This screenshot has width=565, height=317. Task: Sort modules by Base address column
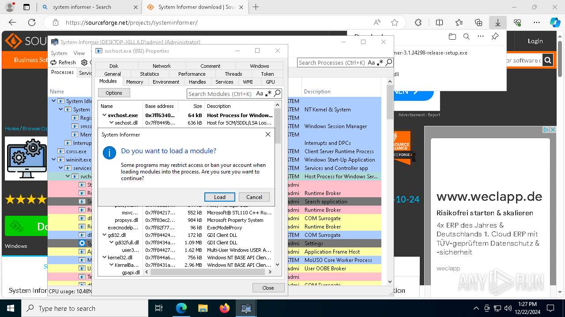[x=160, y=106]
